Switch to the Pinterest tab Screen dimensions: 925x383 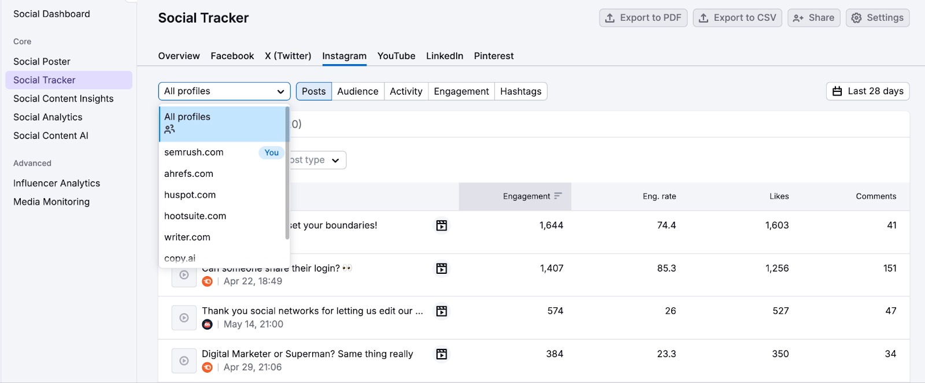coord(494,56)
